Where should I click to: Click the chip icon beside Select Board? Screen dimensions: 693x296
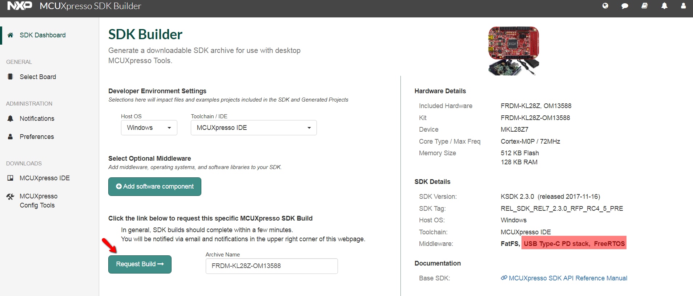11,77
